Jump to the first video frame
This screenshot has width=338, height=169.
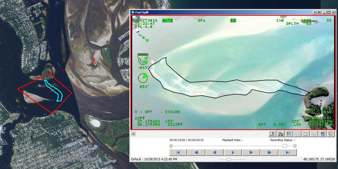click(178, 152)
